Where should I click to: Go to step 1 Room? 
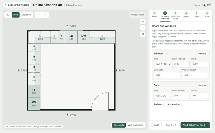[x=155, y=15]
